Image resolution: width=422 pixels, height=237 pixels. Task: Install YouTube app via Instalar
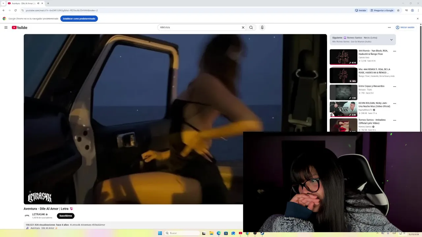point(361,10)
